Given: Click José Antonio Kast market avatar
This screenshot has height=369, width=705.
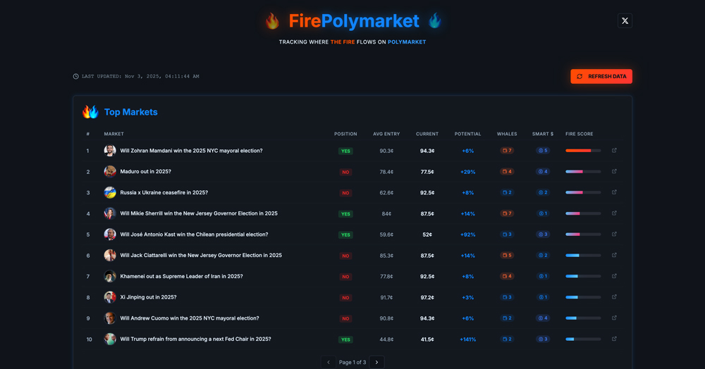Looking at the screenshot, I should [x=110, y=234].
